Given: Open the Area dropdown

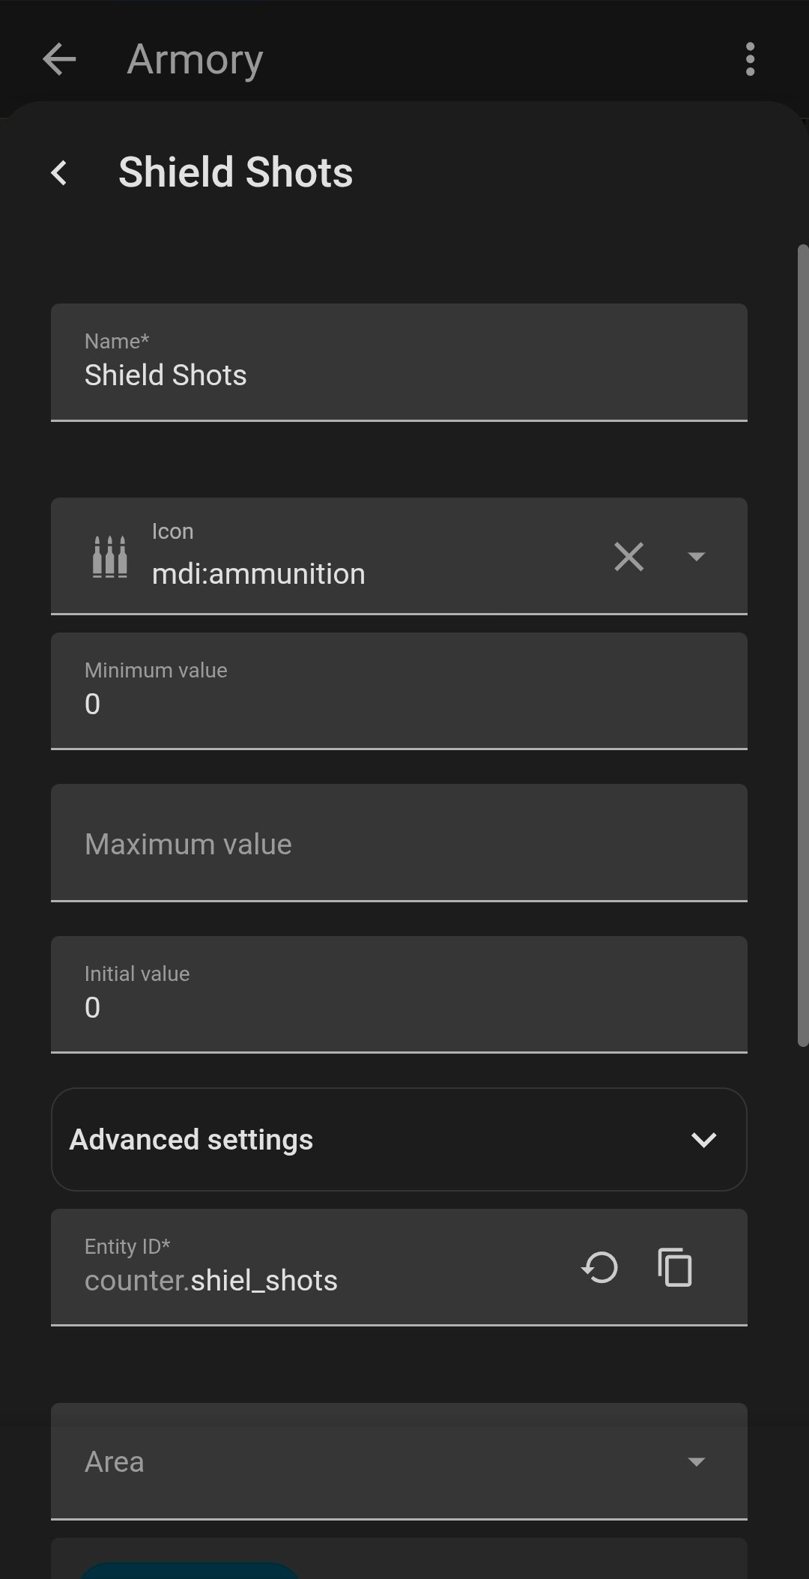Looking at the screenshot, I should pos(399,1461).
